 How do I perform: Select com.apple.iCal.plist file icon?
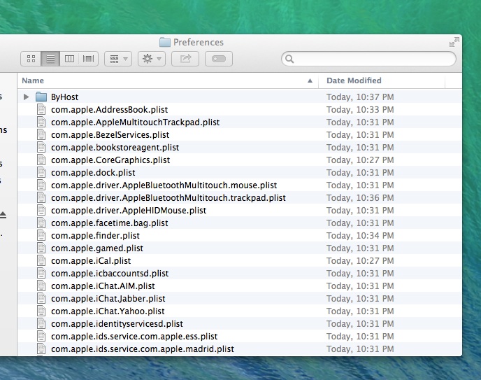41,260
